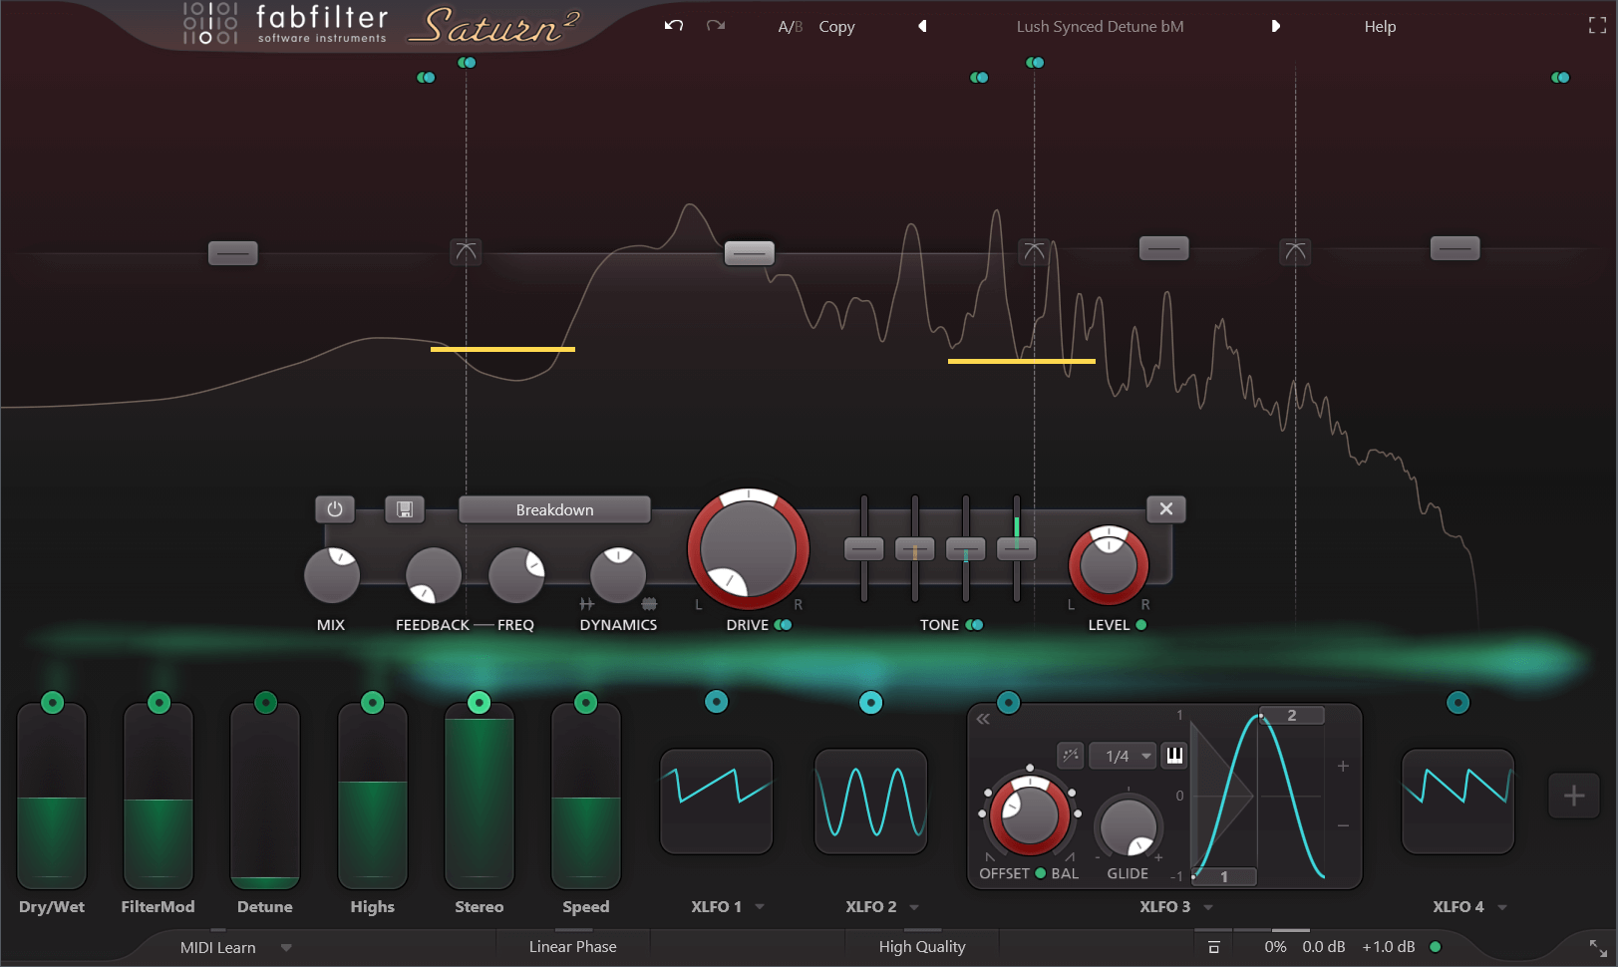Viewport: 1618px width, 967px height.
Task: Click the XLFO 3 GLIDE knob
Action: point(1129,825)
